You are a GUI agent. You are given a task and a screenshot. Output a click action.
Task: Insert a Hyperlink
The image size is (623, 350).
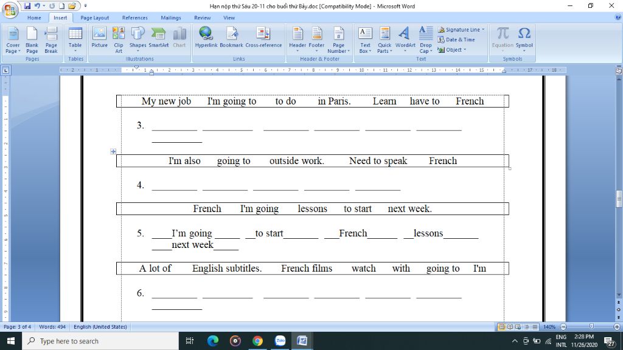tap(206, 37)
